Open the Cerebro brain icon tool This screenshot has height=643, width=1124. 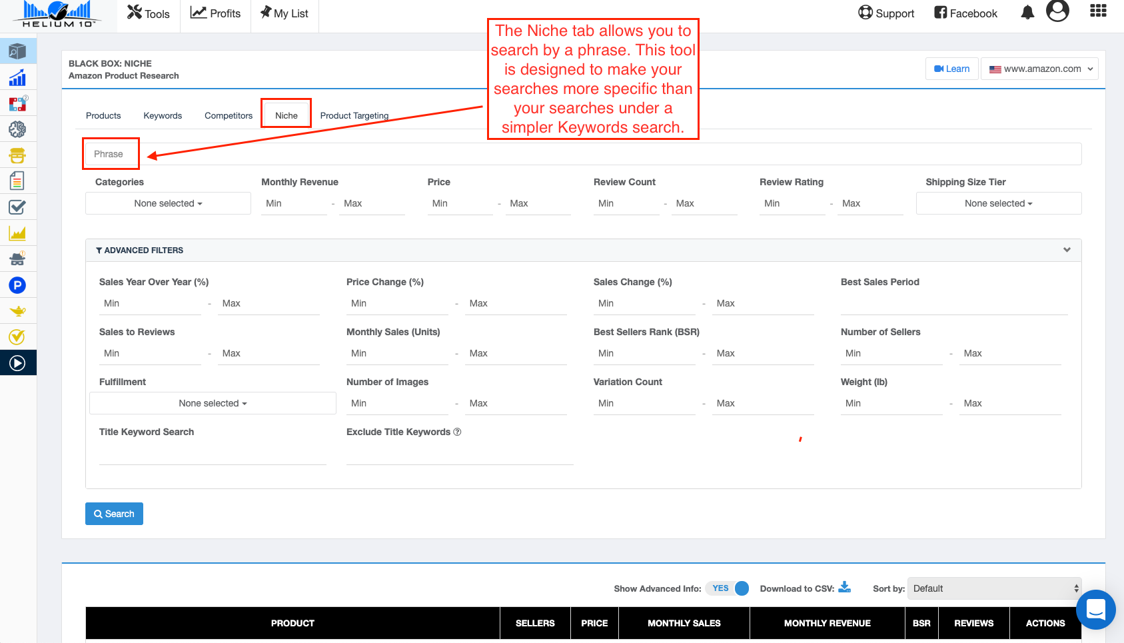(x=17, y=129)
